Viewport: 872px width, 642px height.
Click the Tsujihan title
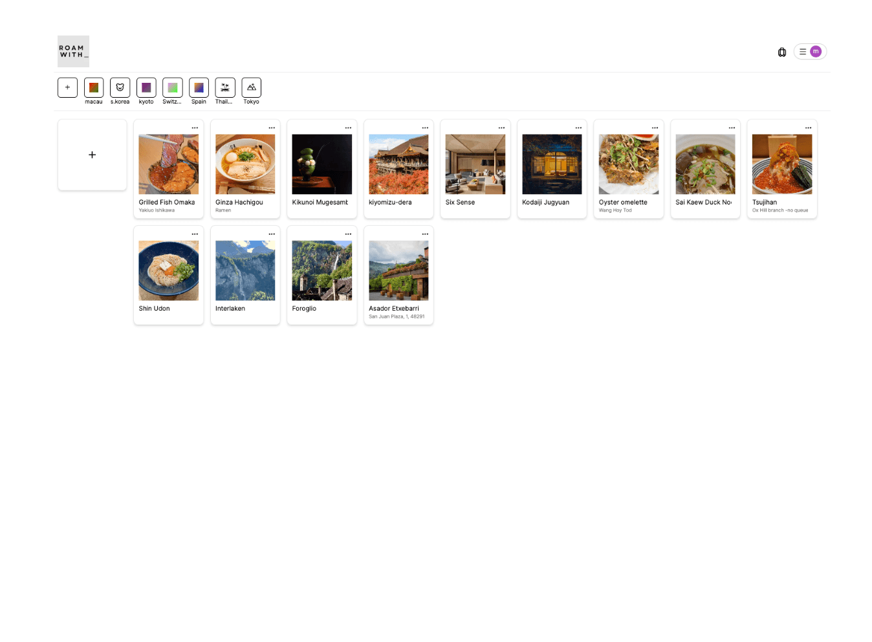click(765, 203)
